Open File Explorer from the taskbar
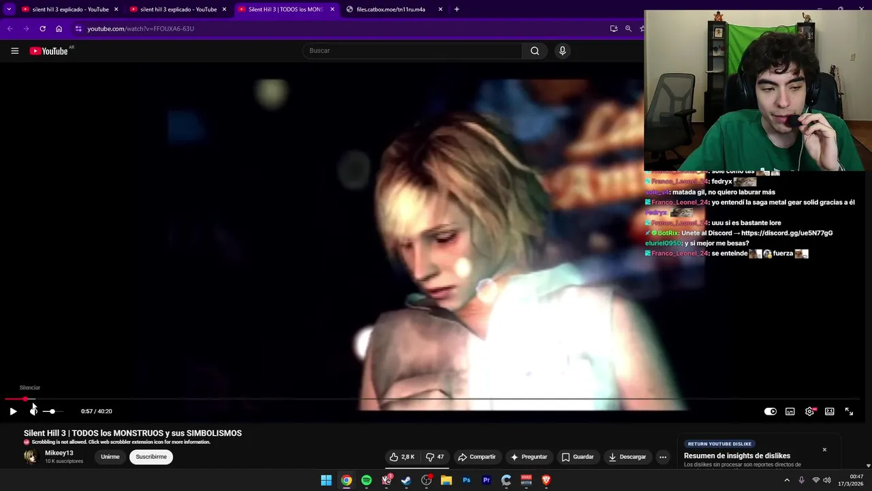The image size is (872, 491). pos(446,480)
